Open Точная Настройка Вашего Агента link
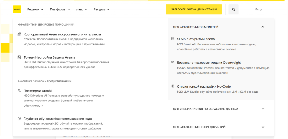This screenshot has width=288, height=139. pos(50,57)
